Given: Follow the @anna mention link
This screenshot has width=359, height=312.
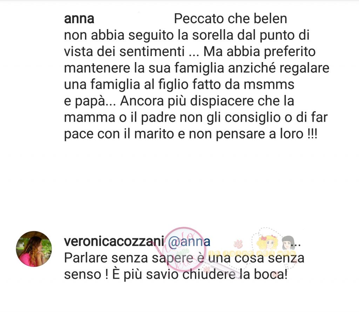Looking at the screenshot, I should 189,242.
